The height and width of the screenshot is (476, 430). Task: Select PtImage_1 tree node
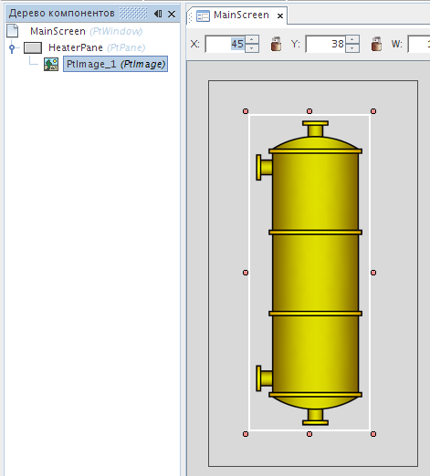[x=116, y=64]
